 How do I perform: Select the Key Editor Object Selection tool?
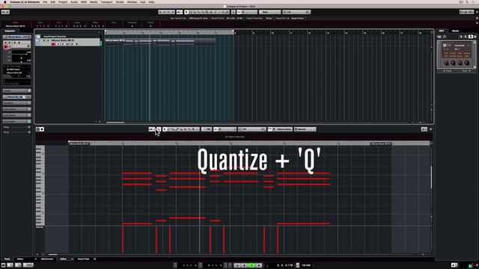pos(165,129)
